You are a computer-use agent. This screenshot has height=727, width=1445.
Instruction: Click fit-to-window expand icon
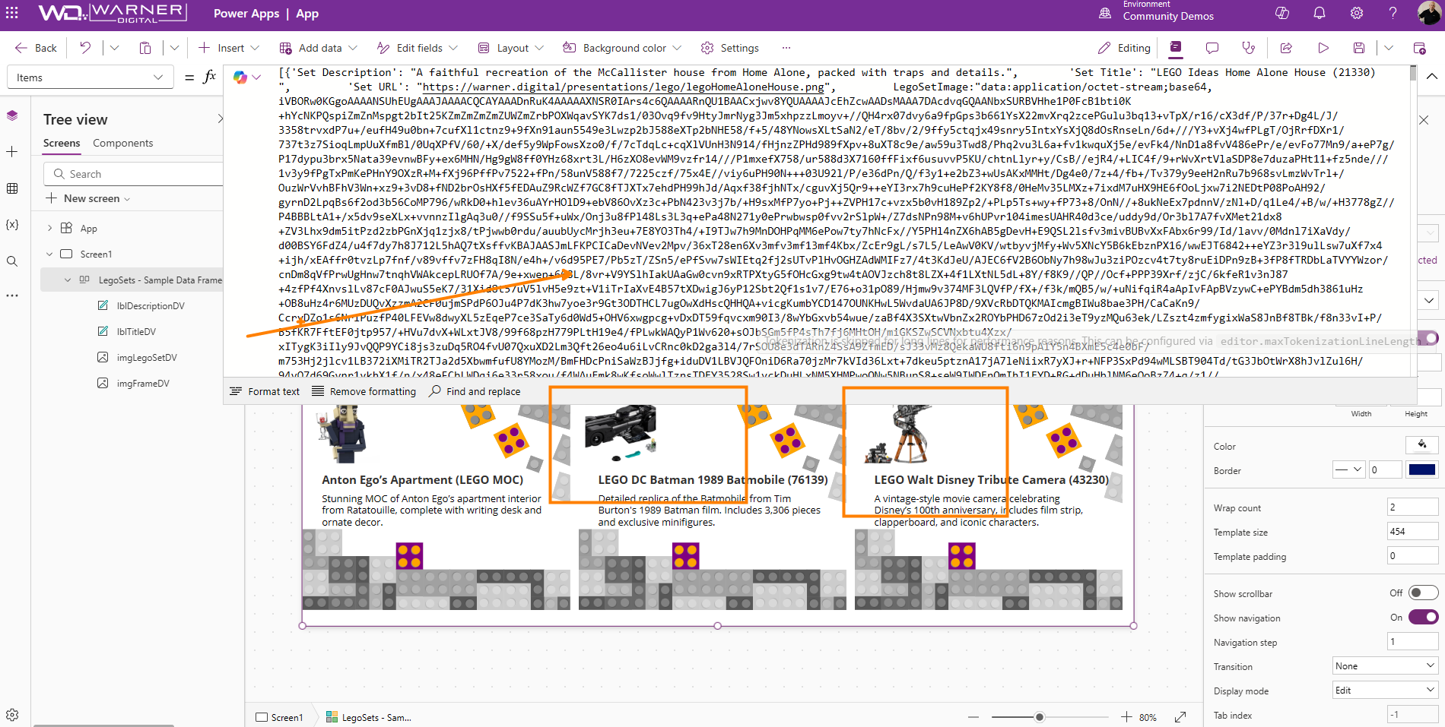tap(1180, 717)
